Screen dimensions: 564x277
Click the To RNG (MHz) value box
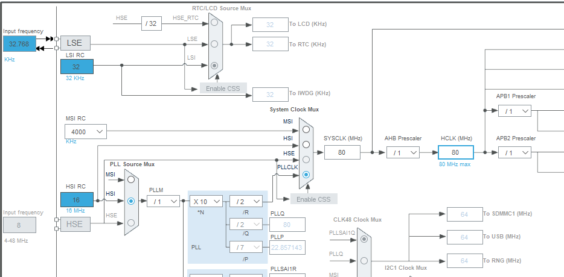465,261
